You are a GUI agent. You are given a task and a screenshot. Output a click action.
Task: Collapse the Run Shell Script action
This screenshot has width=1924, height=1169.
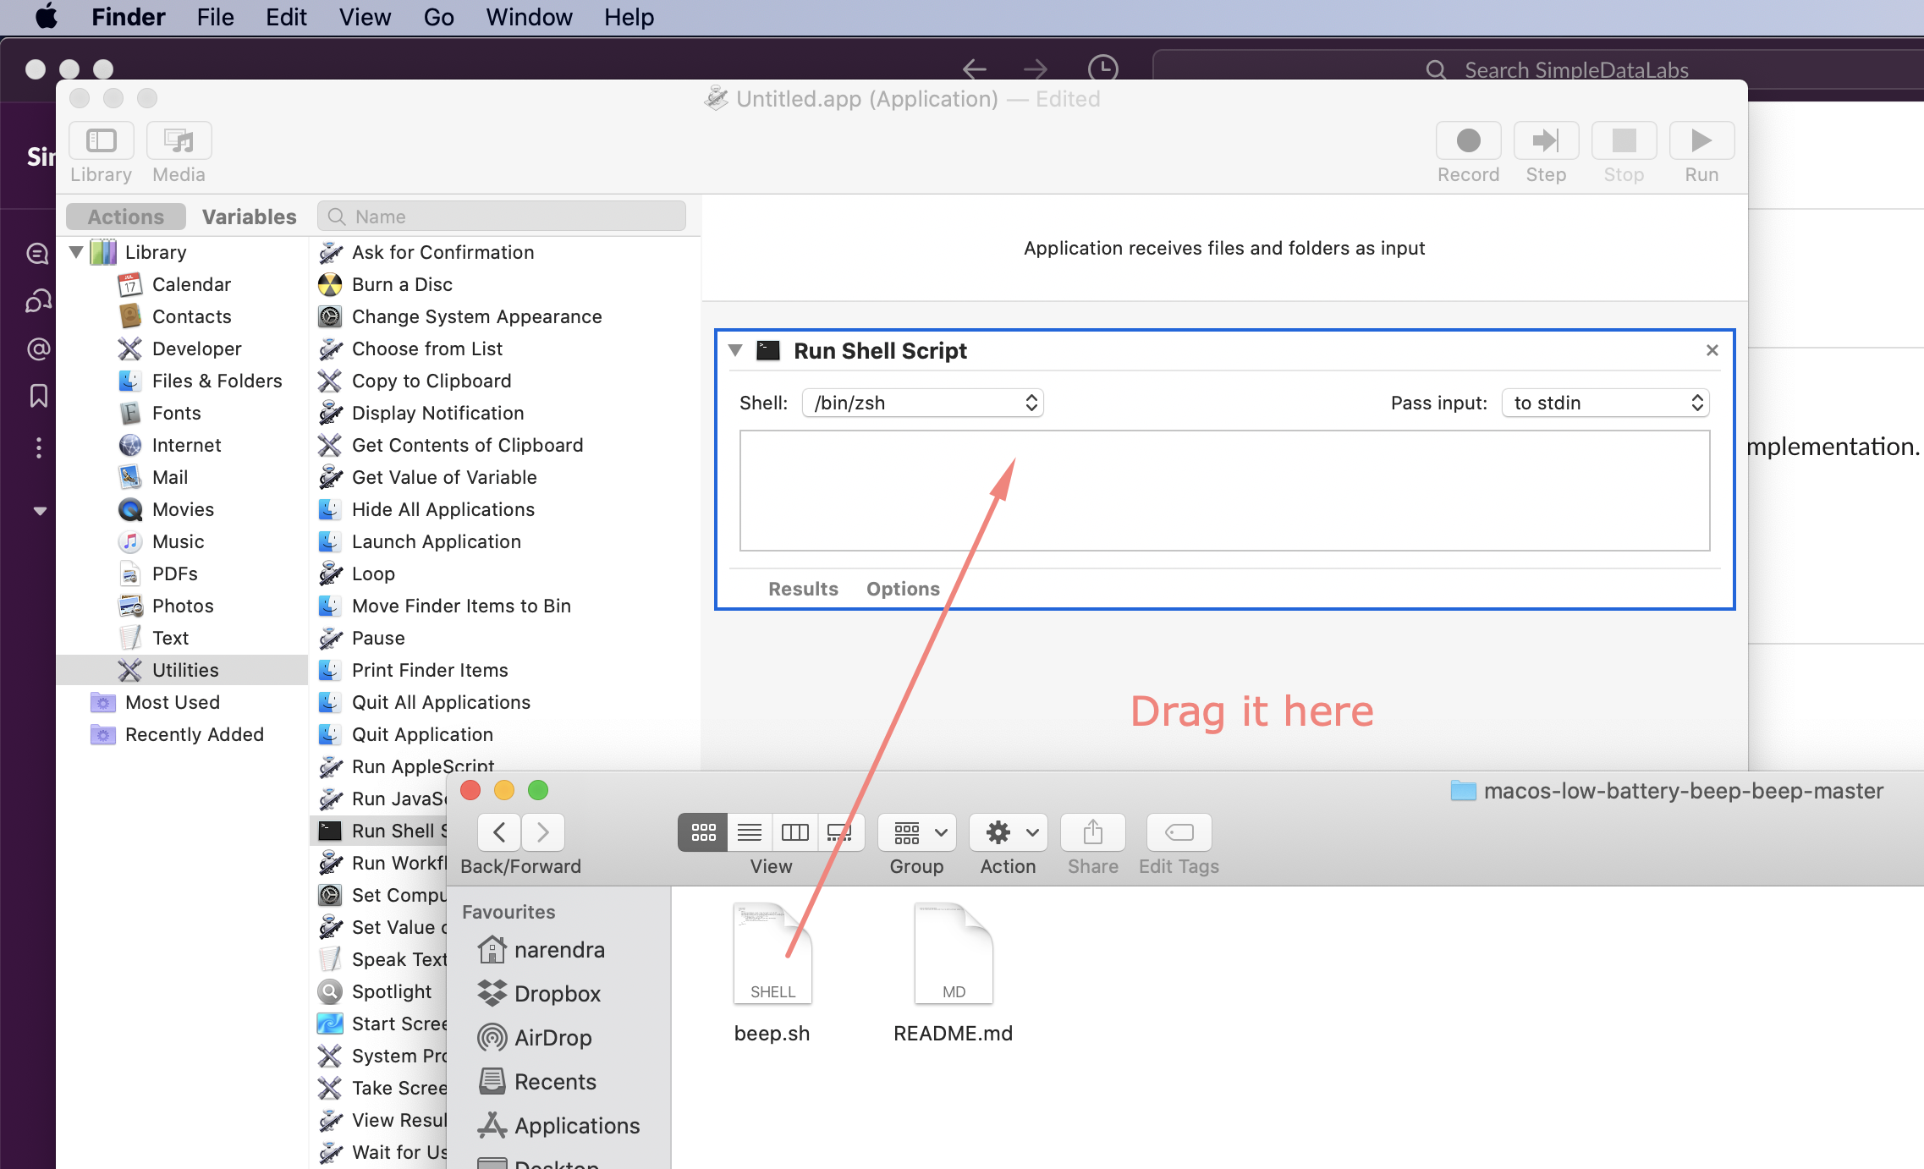735,350
